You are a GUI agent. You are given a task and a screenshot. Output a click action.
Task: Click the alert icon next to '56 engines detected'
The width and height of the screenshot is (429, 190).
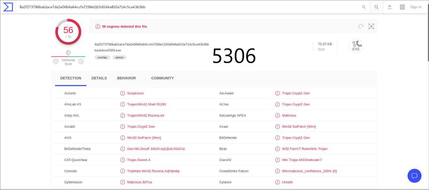[98, 26]
